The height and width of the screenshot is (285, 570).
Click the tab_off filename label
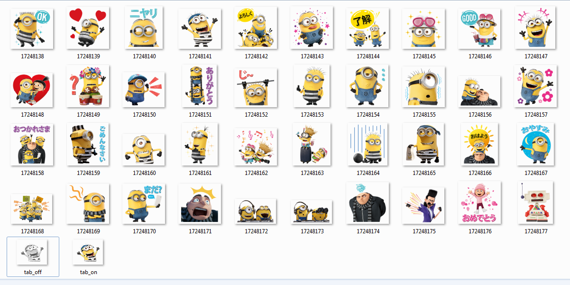click(x=33, y=272)
